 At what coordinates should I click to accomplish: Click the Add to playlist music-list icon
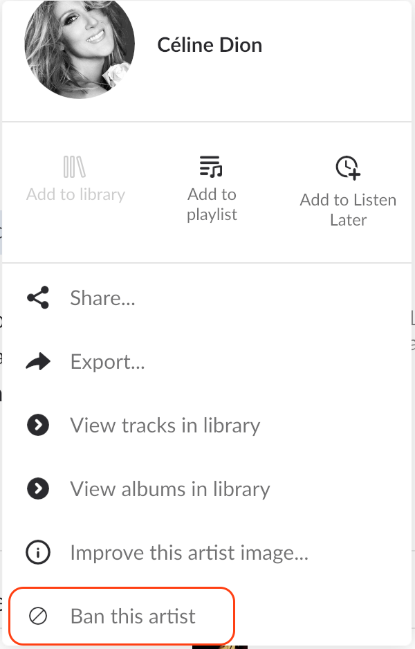(x=212, y=167)
